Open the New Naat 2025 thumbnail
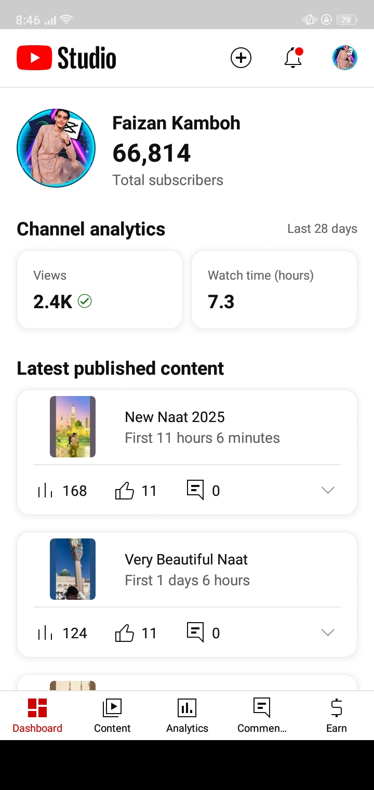The image size is (374, 790). click(x=73, y=427)
